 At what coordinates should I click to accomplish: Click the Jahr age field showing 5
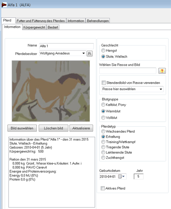click(x=139, y=176)
